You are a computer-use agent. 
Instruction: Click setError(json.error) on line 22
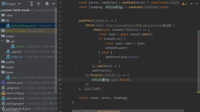pyautogui.click(x=122, y=57)
